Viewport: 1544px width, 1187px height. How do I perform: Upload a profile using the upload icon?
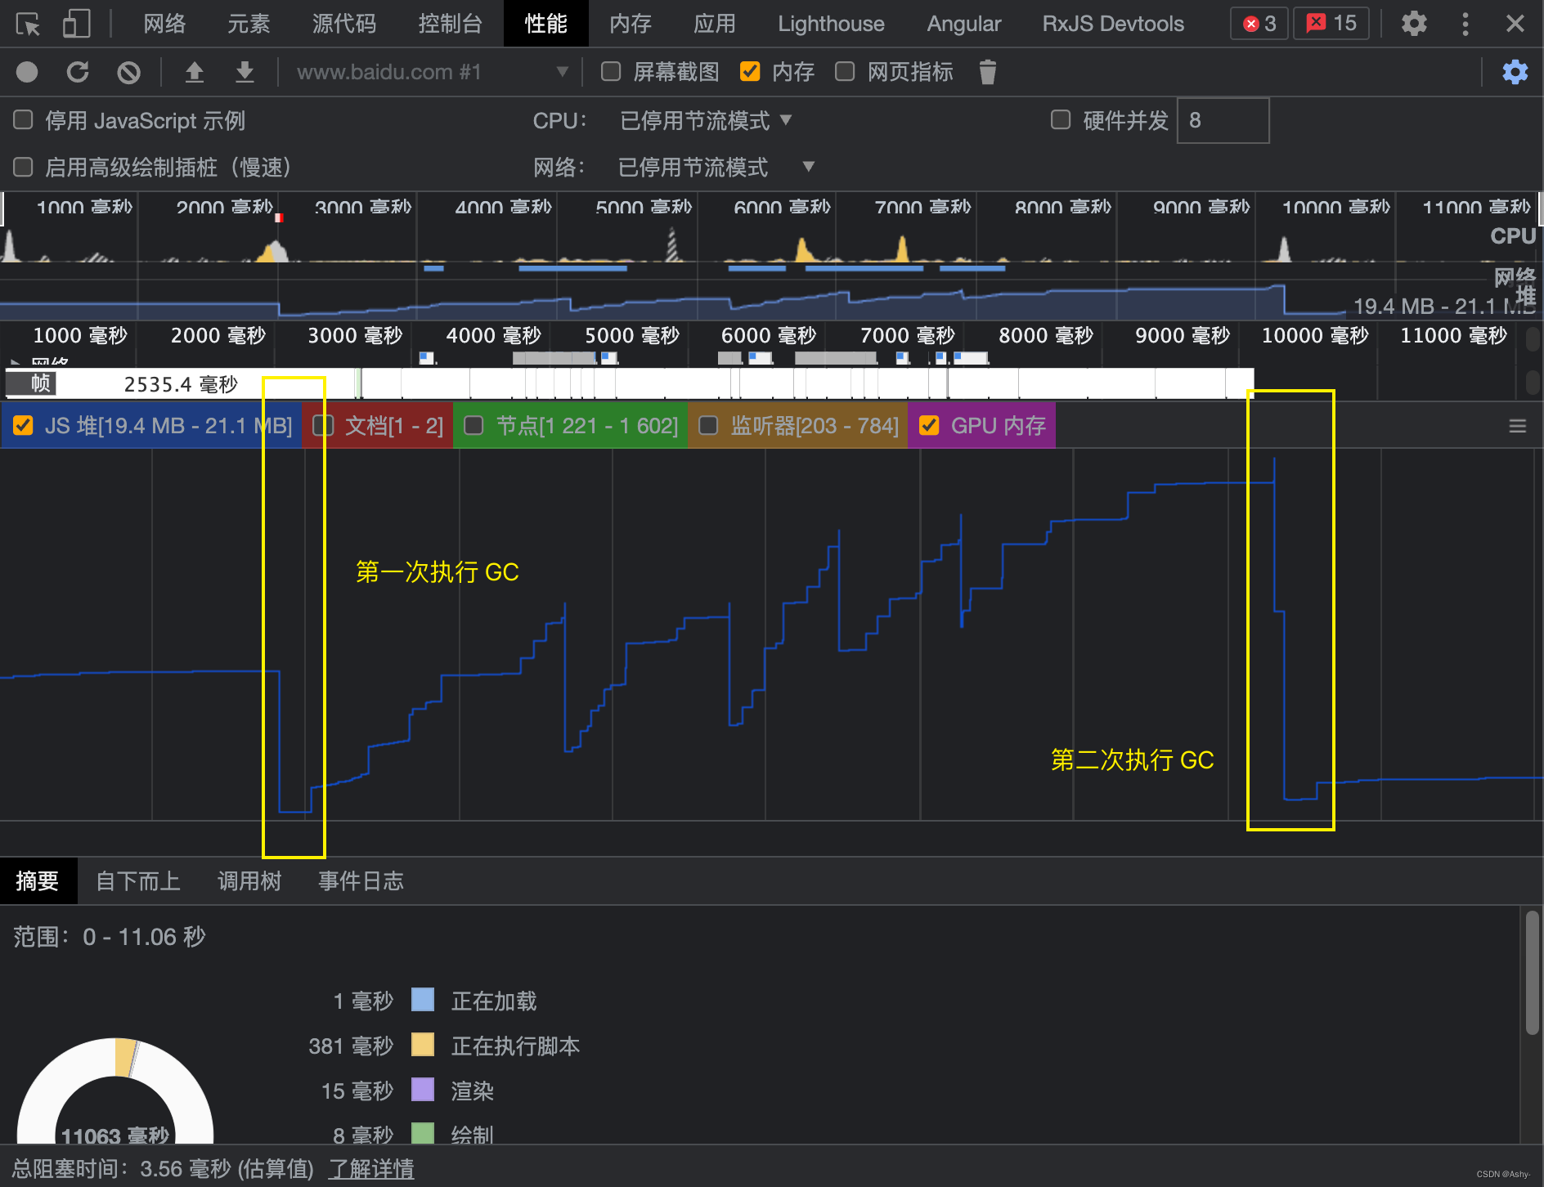pos(194,72)
